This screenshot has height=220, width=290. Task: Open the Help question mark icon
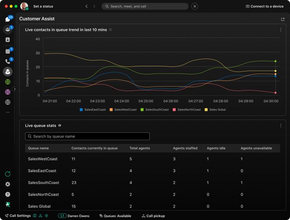coord(8,194)
